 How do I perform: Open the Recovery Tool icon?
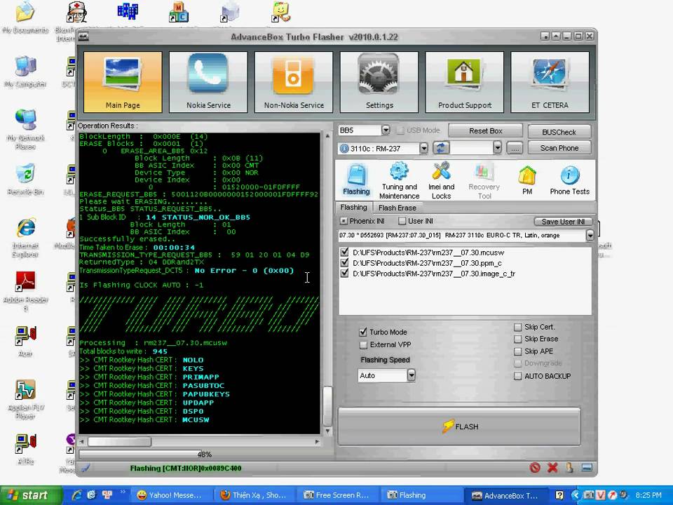click(x=484, y=180)
